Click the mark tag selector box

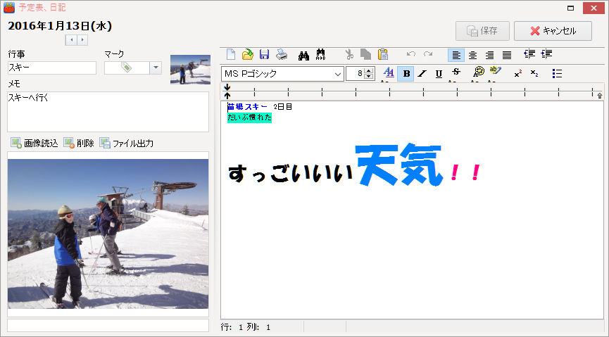coord(127,68)
